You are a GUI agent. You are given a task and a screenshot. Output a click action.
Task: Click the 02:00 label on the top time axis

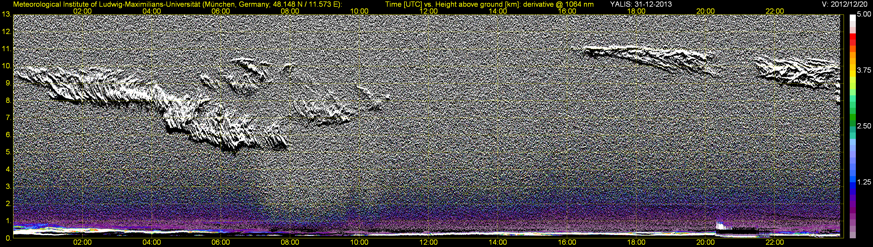82,11
